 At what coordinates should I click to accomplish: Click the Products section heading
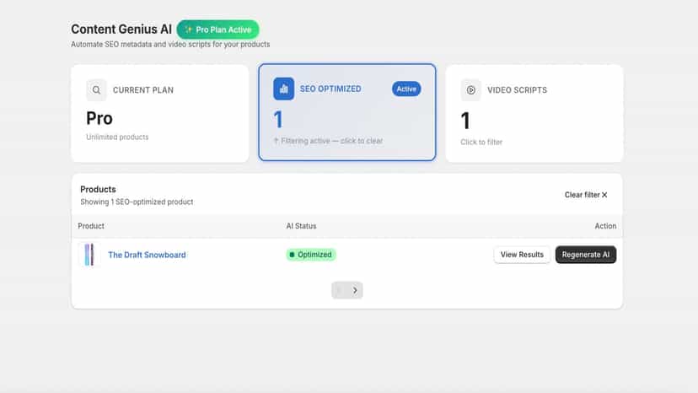pos(98,190)
